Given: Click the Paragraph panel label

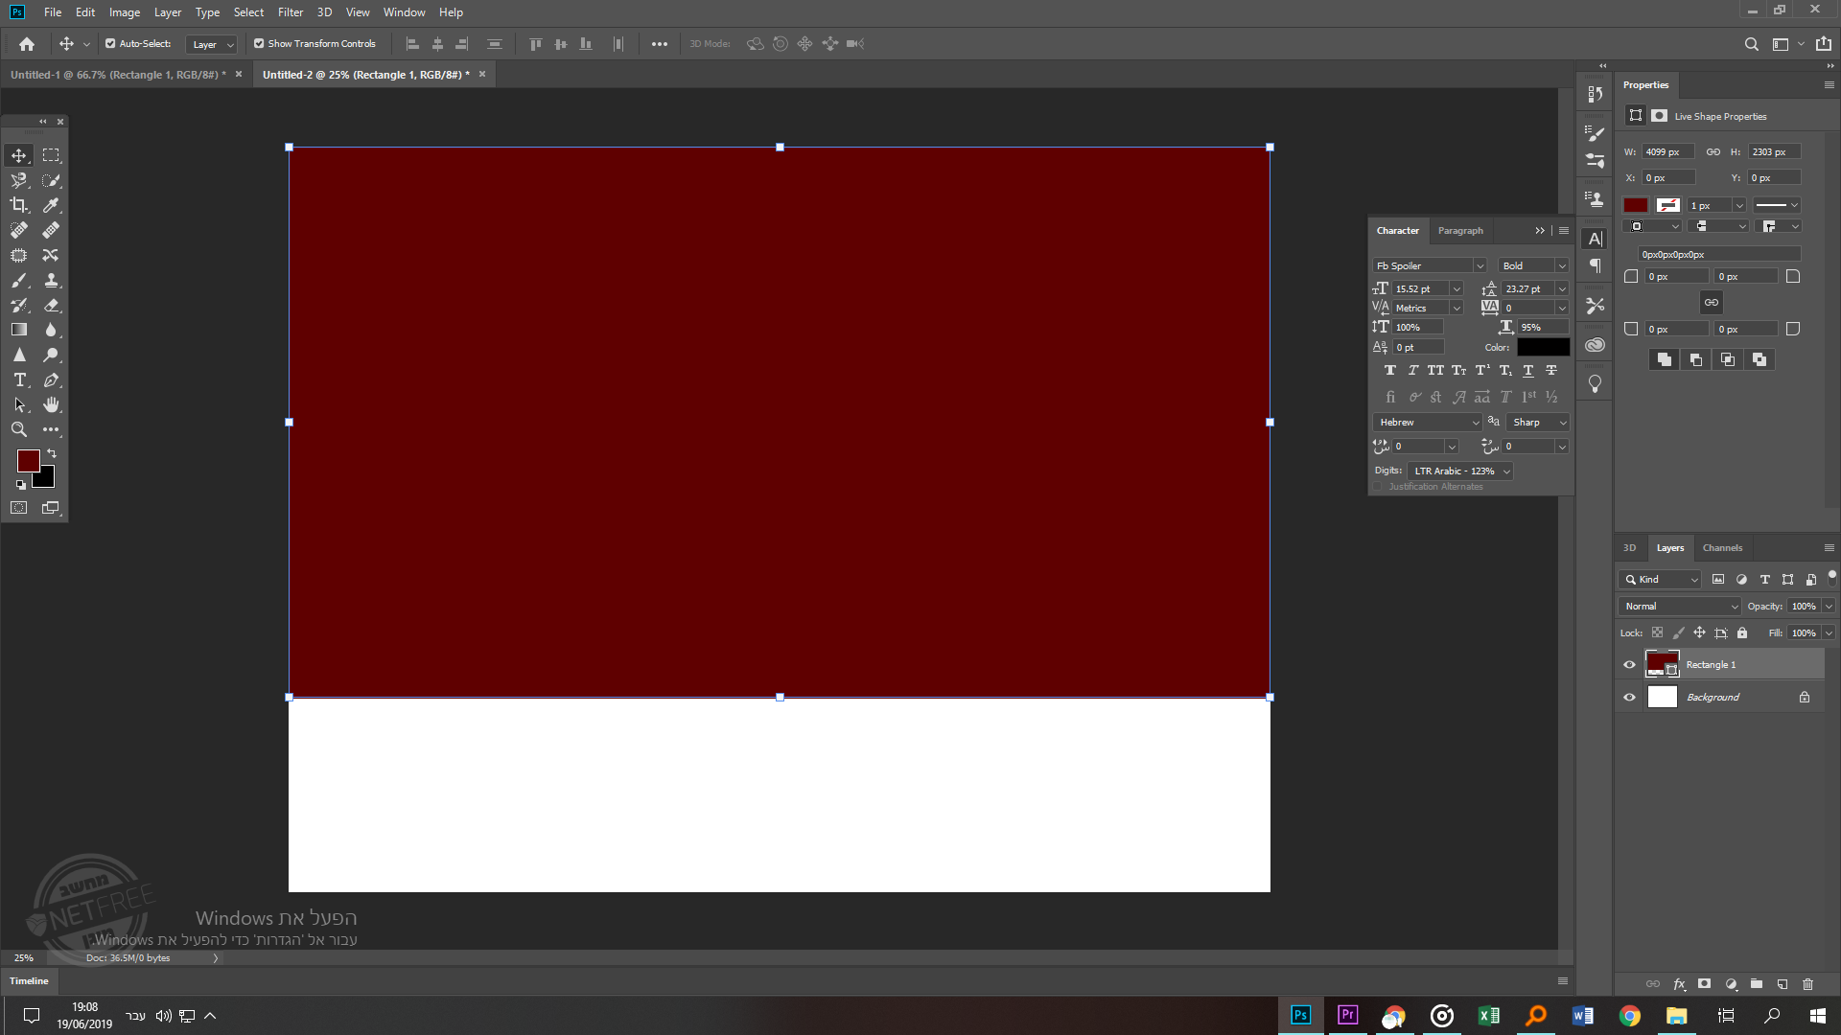Looking at the screenshot, I should [1459, 230].
